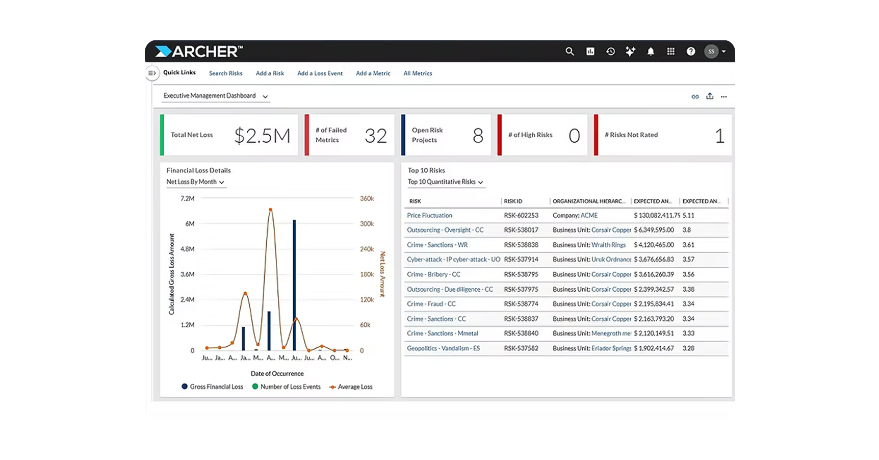The height and width of the screenshot is (460, 879).
Task: Open the Search Risks quick link
Action: click(x=226, y=73)
